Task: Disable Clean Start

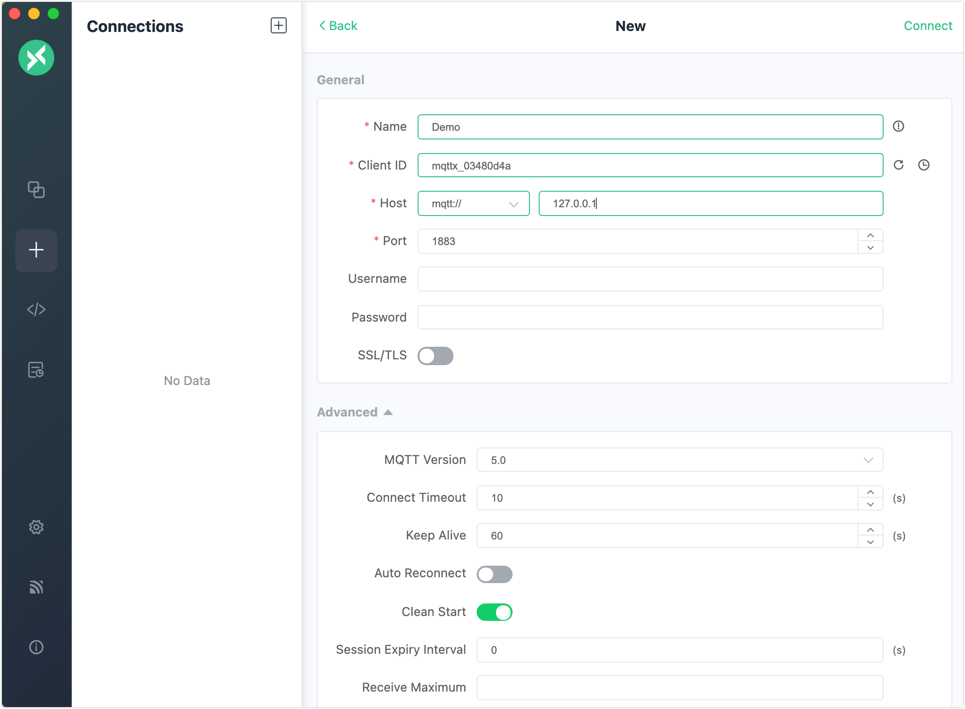Action: [495, 612]
